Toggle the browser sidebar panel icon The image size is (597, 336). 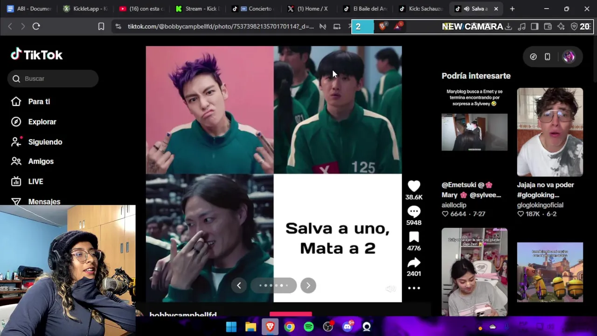tap(535, 27)
